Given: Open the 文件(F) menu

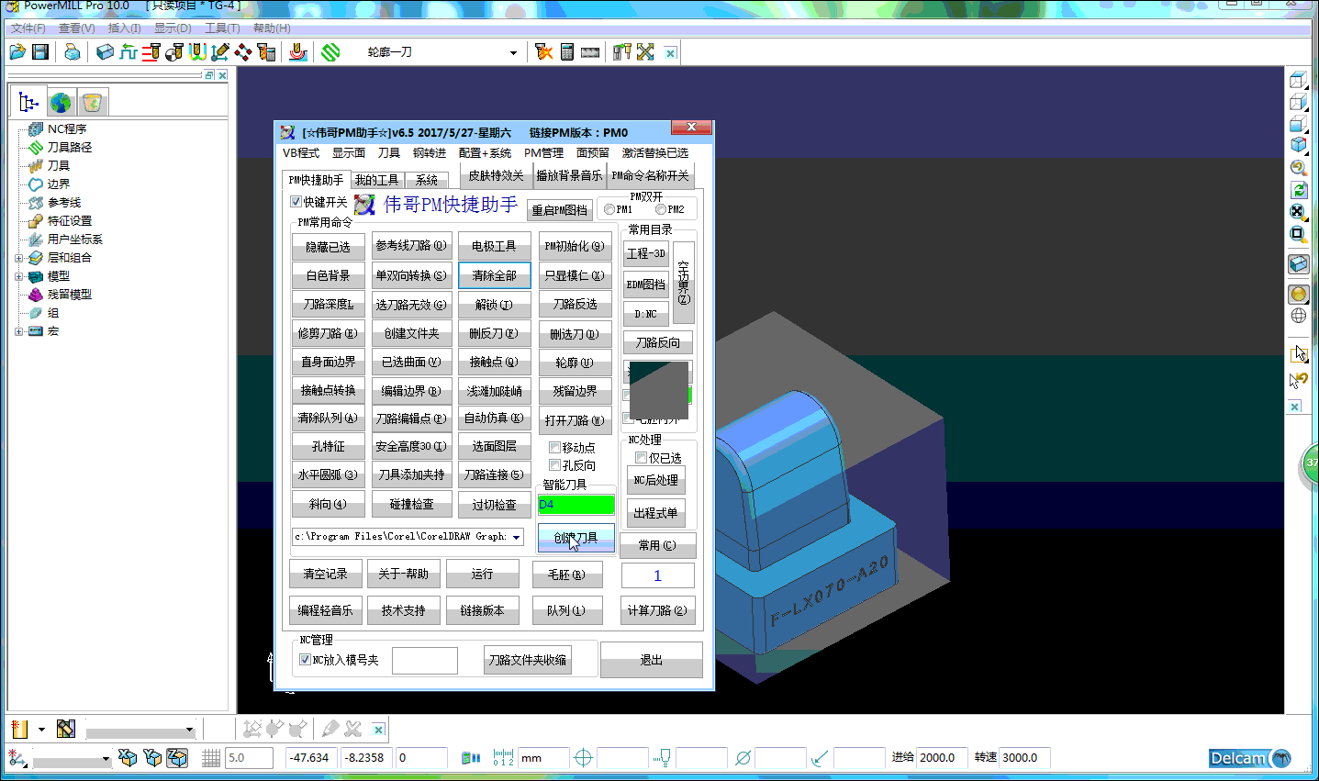Looking at the screenshot, I should pyautogui.click(x=28, y=28).
